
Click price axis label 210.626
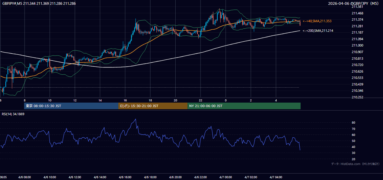(x=357, y=71)
